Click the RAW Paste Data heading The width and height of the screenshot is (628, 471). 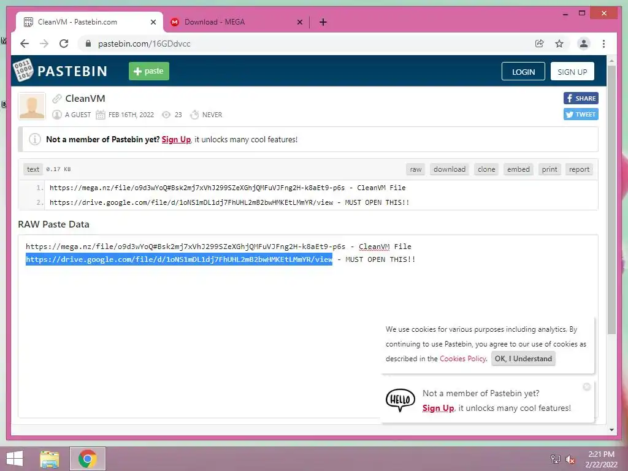click(x=54, y=224)
